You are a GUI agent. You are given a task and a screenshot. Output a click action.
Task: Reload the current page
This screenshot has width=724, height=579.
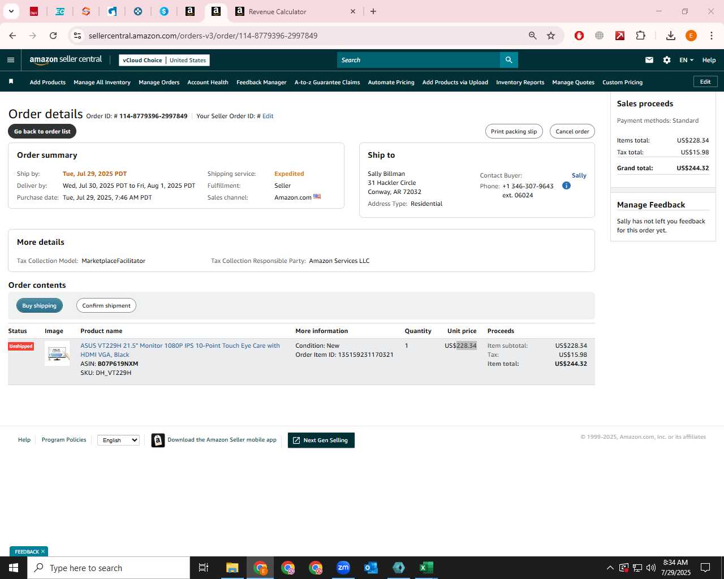(53, 36)
